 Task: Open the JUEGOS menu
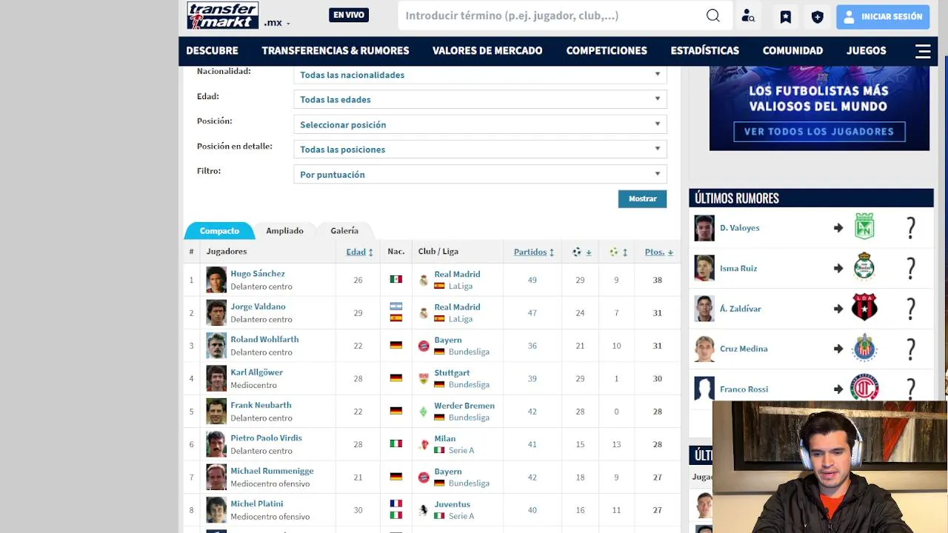point(867,51)
